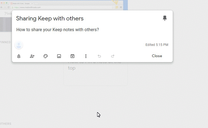The image size is (208, 128).
Task: Open the Collaborator add-person icon
Action: coord(32,56)
